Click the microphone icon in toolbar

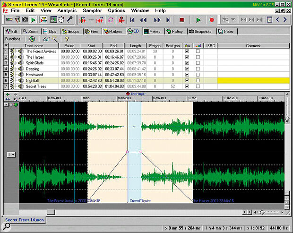coord(69,20)
